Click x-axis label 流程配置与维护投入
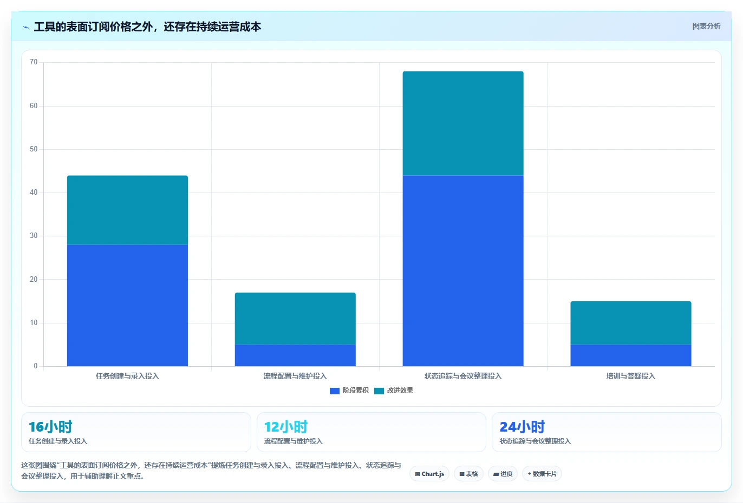Viewport: 743px width, 503px height. click(x=295, y=376)
